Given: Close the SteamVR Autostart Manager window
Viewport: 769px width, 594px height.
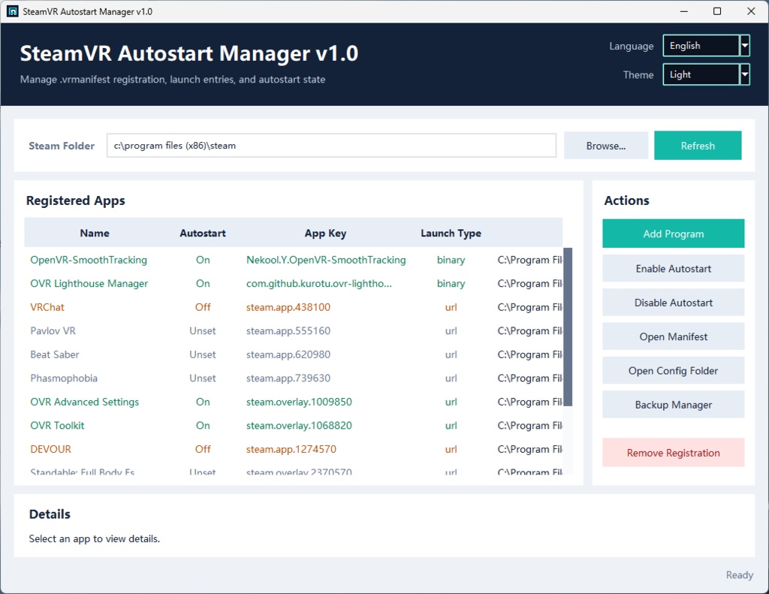Looking at the screenshot, I should [x=751, y=11].
